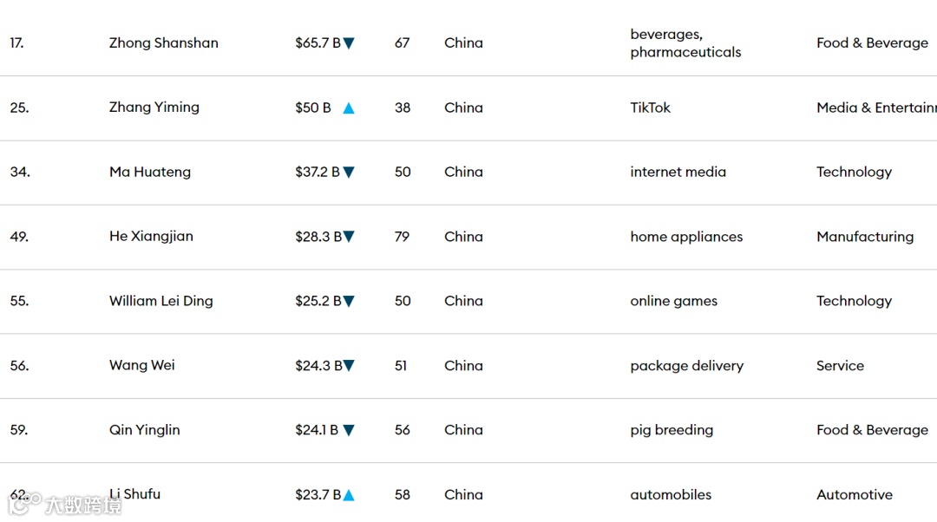Click the Automotive industry label
The width and height of the screenshot is (937, 522).
point(855,494)
